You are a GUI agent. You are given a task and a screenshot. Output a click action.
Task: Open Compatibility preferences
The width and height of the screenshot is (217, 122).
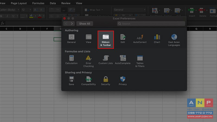(x=88, y=81)
